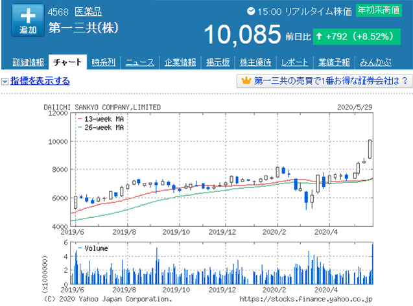
Task: Click the stock price 10,085
Action: (242, 34)
